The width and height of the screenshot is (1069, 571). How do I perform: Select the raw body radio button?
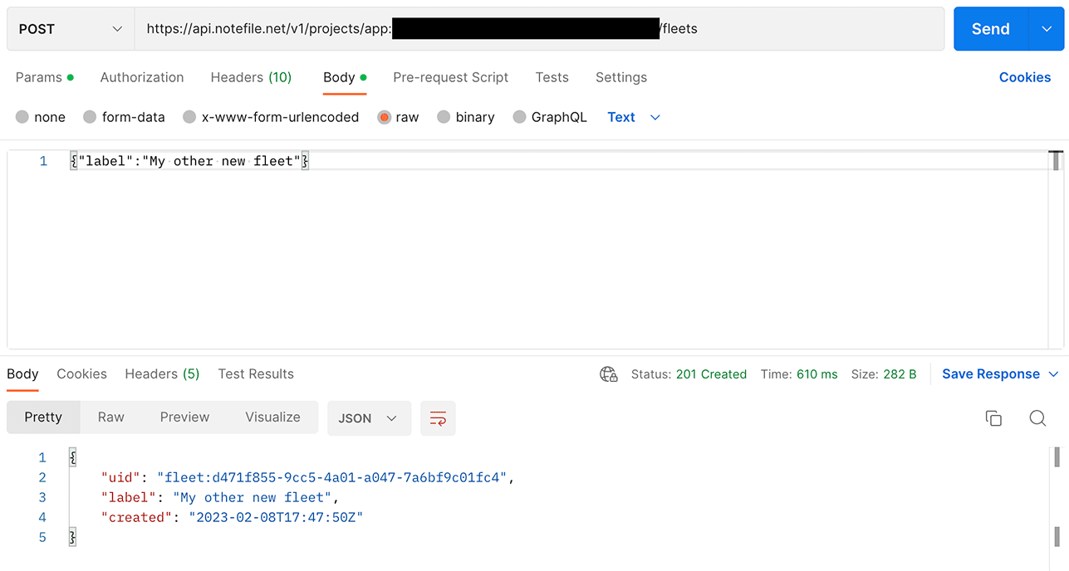[x=384, y=117]
